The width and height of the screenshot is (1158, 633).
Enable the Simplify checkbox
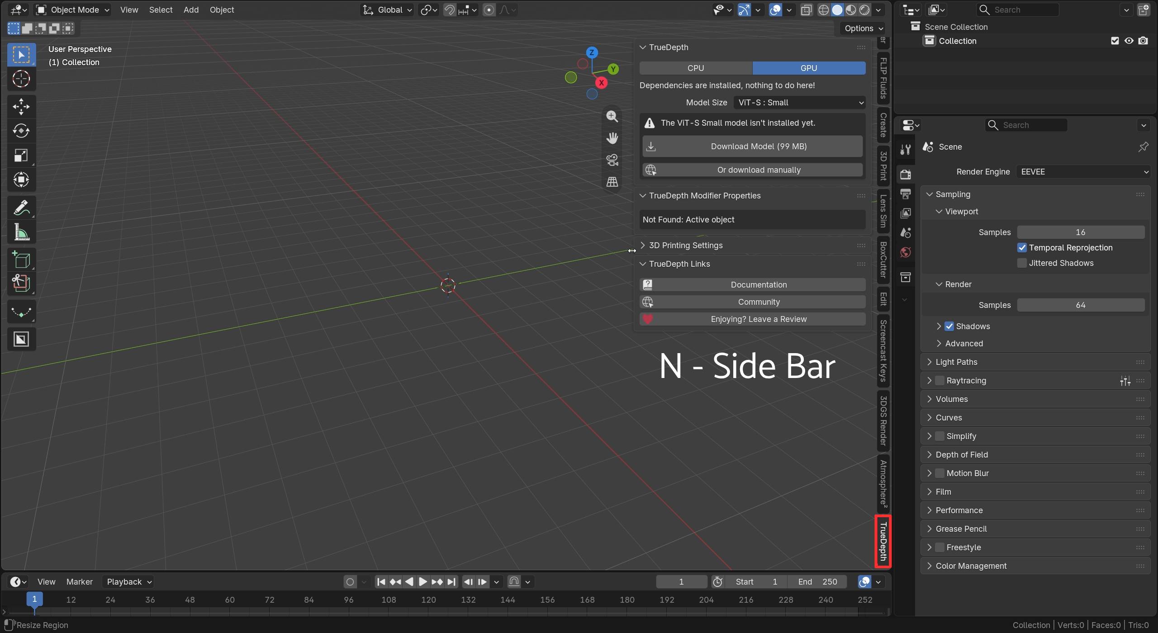click(940, 436)
